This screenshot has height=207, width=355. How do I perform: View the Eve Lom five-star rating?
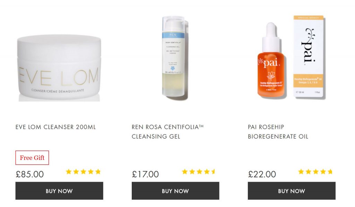[x=83, y=172]
